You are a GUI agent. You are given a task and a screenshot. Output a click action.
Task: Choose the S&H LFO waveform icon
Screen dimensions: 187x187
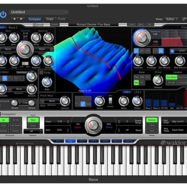[88, 104]
